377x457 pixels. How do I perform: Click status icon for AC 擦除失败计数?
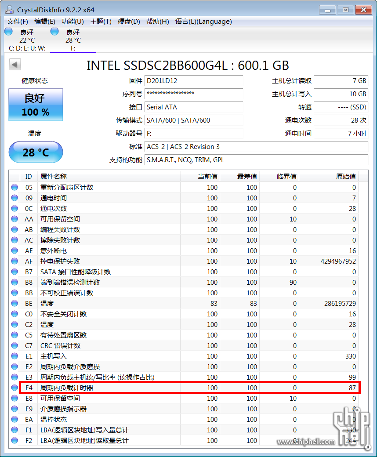click(x=14, y=240)
